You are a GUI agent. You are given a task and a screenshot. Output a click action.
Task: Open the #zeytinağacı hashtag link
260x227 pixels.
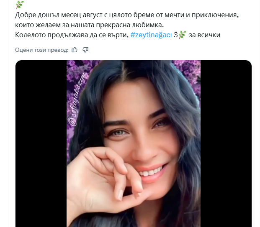pyautogui.click(x=151, y=35)
